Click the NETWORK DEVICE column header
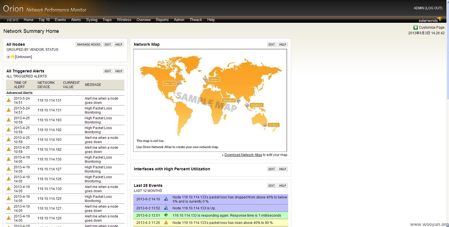This screenshot has height=227, width=449. pos(46,85)
